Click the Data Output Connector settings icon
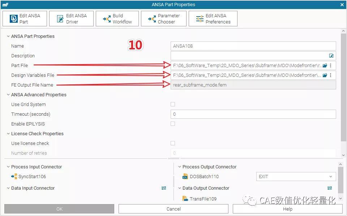 point(330,188)
